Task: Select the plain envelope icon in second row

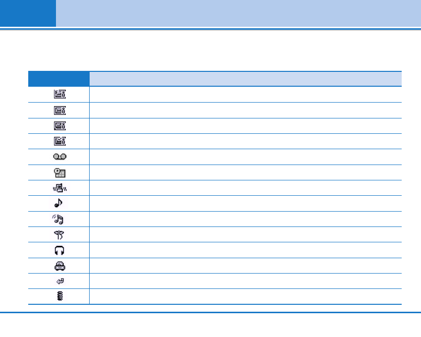Action: (59, 110)
